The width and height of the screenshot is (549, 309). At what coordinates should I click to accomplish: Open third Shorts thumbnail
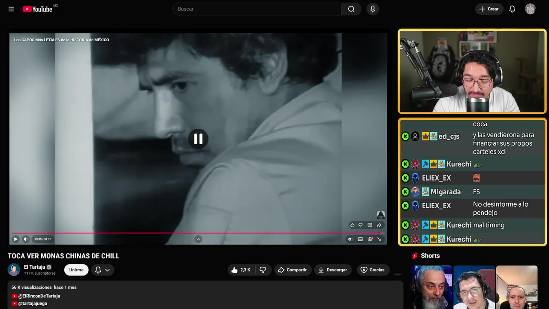tap(516, 287)
